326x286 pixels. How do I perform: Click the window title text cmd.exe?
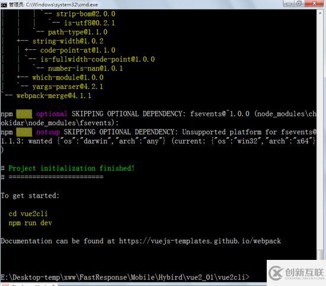pyautogui.click(x=62, y=5)
